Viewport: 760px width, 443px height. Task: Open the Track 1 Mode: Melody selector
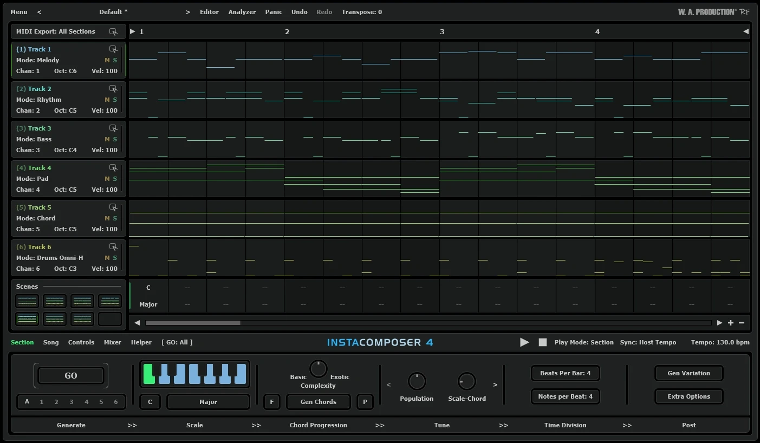tap(37, 60)
